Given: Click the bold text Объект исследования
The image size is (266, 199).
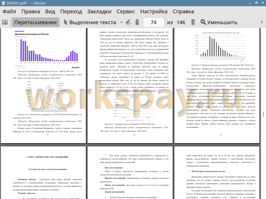Looking at the screenshot, I should tap(114, 185).
